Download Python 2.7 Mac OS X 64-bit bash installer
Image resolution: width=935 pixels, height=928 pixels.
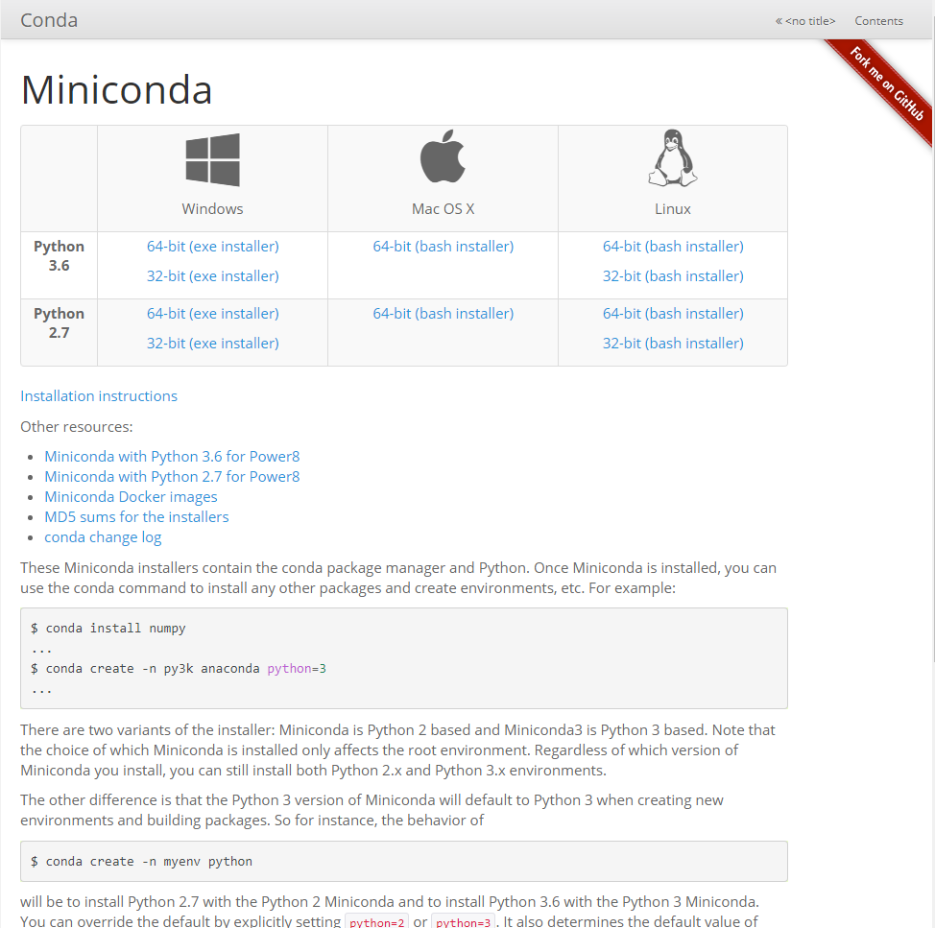[444, 314]
